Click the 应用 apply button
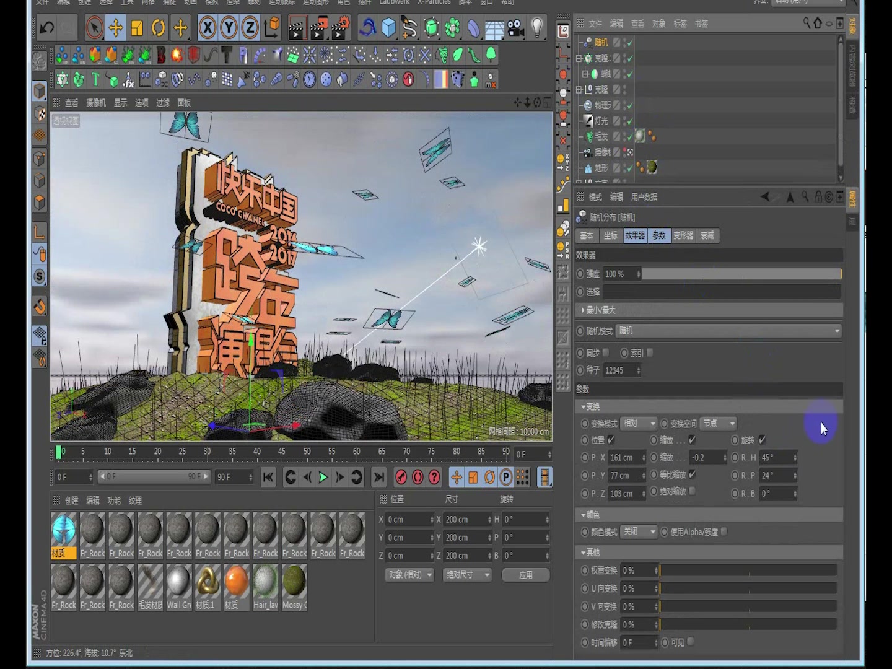 [x=526, y=575]
